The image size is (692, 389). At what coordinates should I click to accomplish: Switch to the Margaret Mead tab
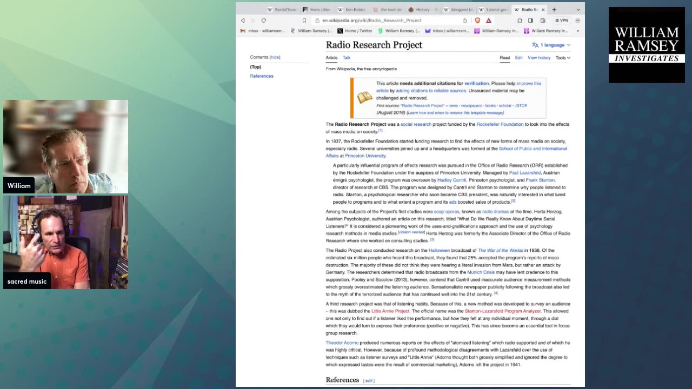click(458, 9)
